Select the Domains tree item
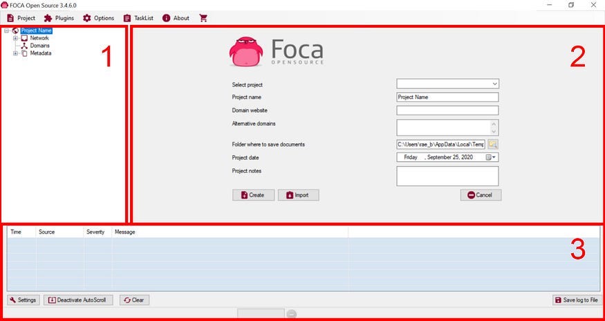 [39, 46]
